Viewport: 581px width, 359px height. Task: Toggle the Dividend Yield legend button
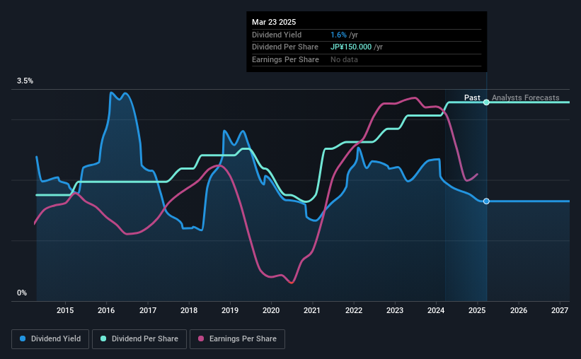click(50, 339)
